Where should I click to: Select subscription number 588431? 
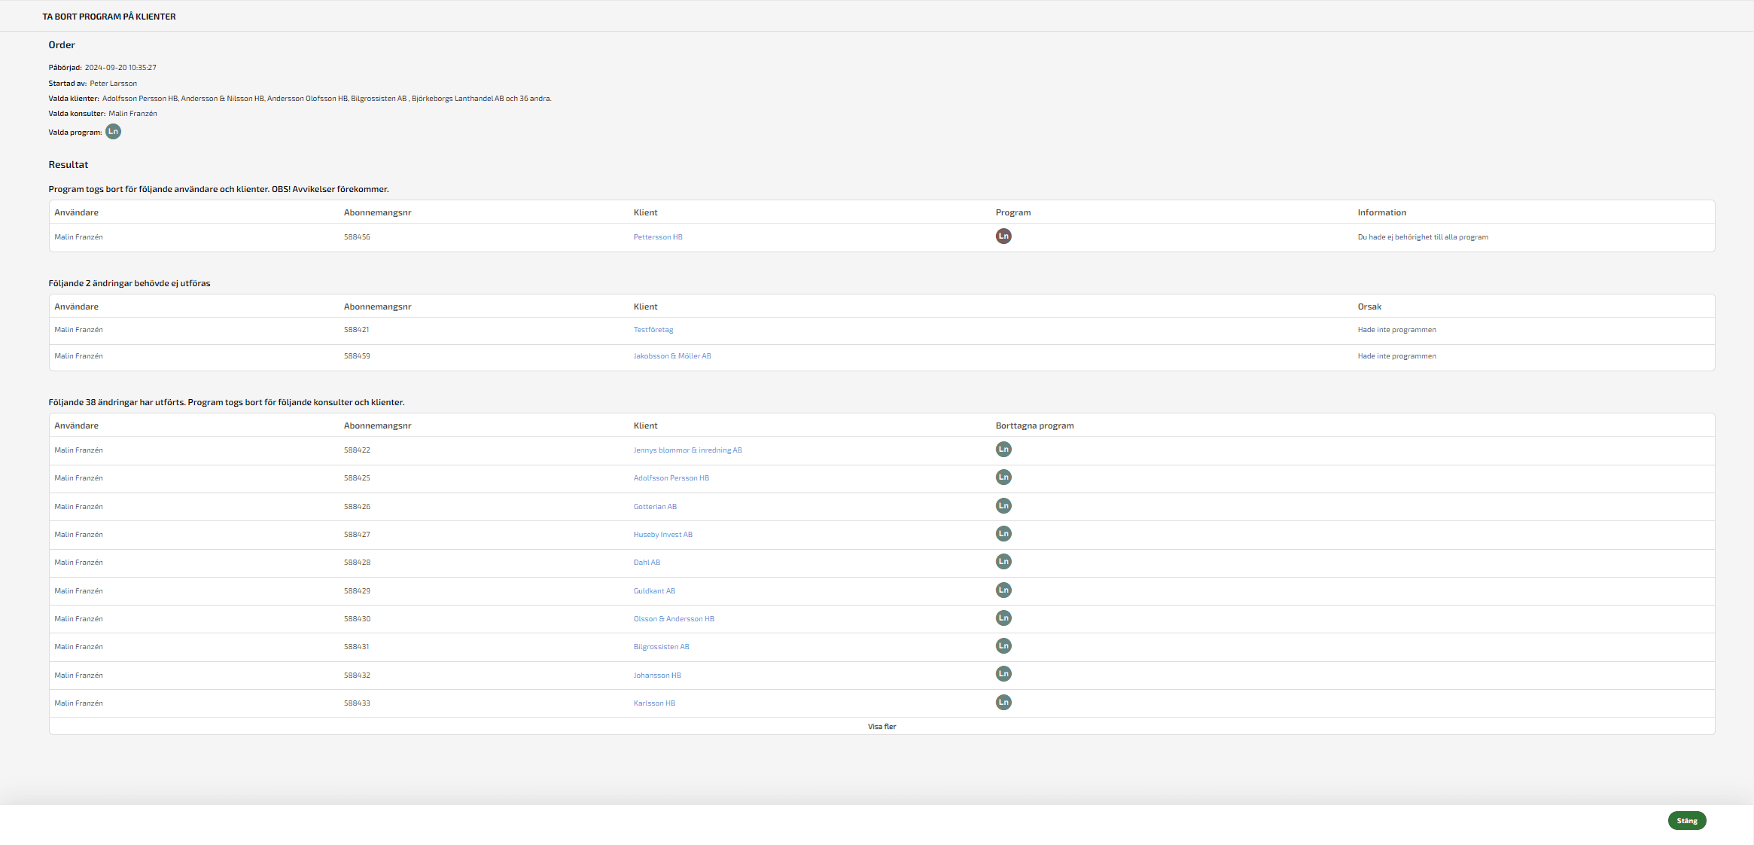[x=356, y=647]
